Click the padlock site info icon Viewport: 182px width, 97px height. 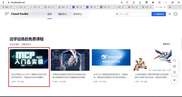coord(8,2)
